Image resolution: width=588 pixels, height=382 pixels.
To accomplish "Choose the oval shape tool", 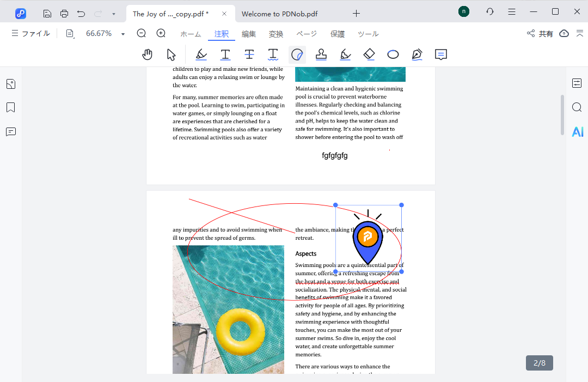I will click(x=393, y=54).
